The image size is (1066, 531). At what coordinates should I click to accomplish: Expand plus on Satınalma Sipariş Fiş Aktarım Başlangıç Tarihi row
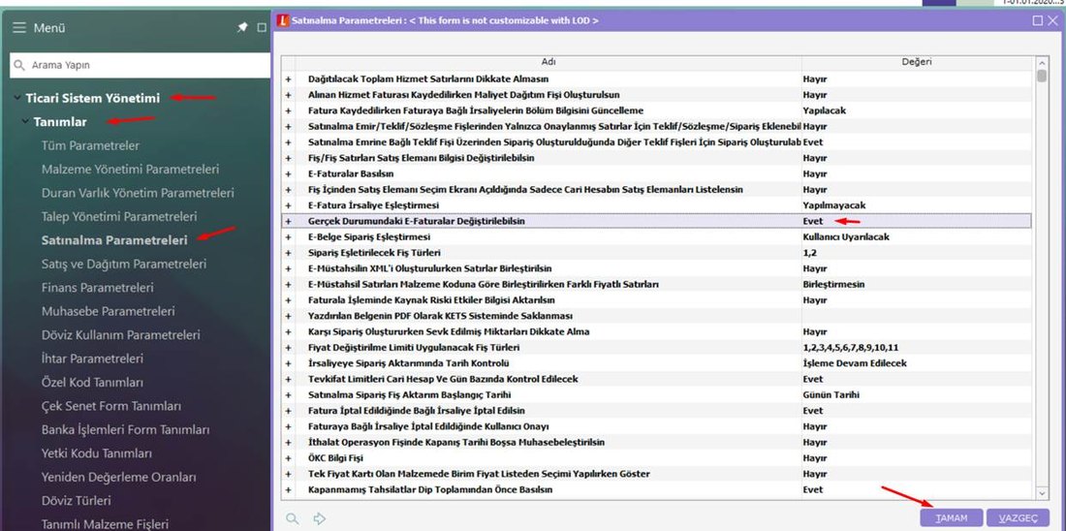tap(288, 395)
